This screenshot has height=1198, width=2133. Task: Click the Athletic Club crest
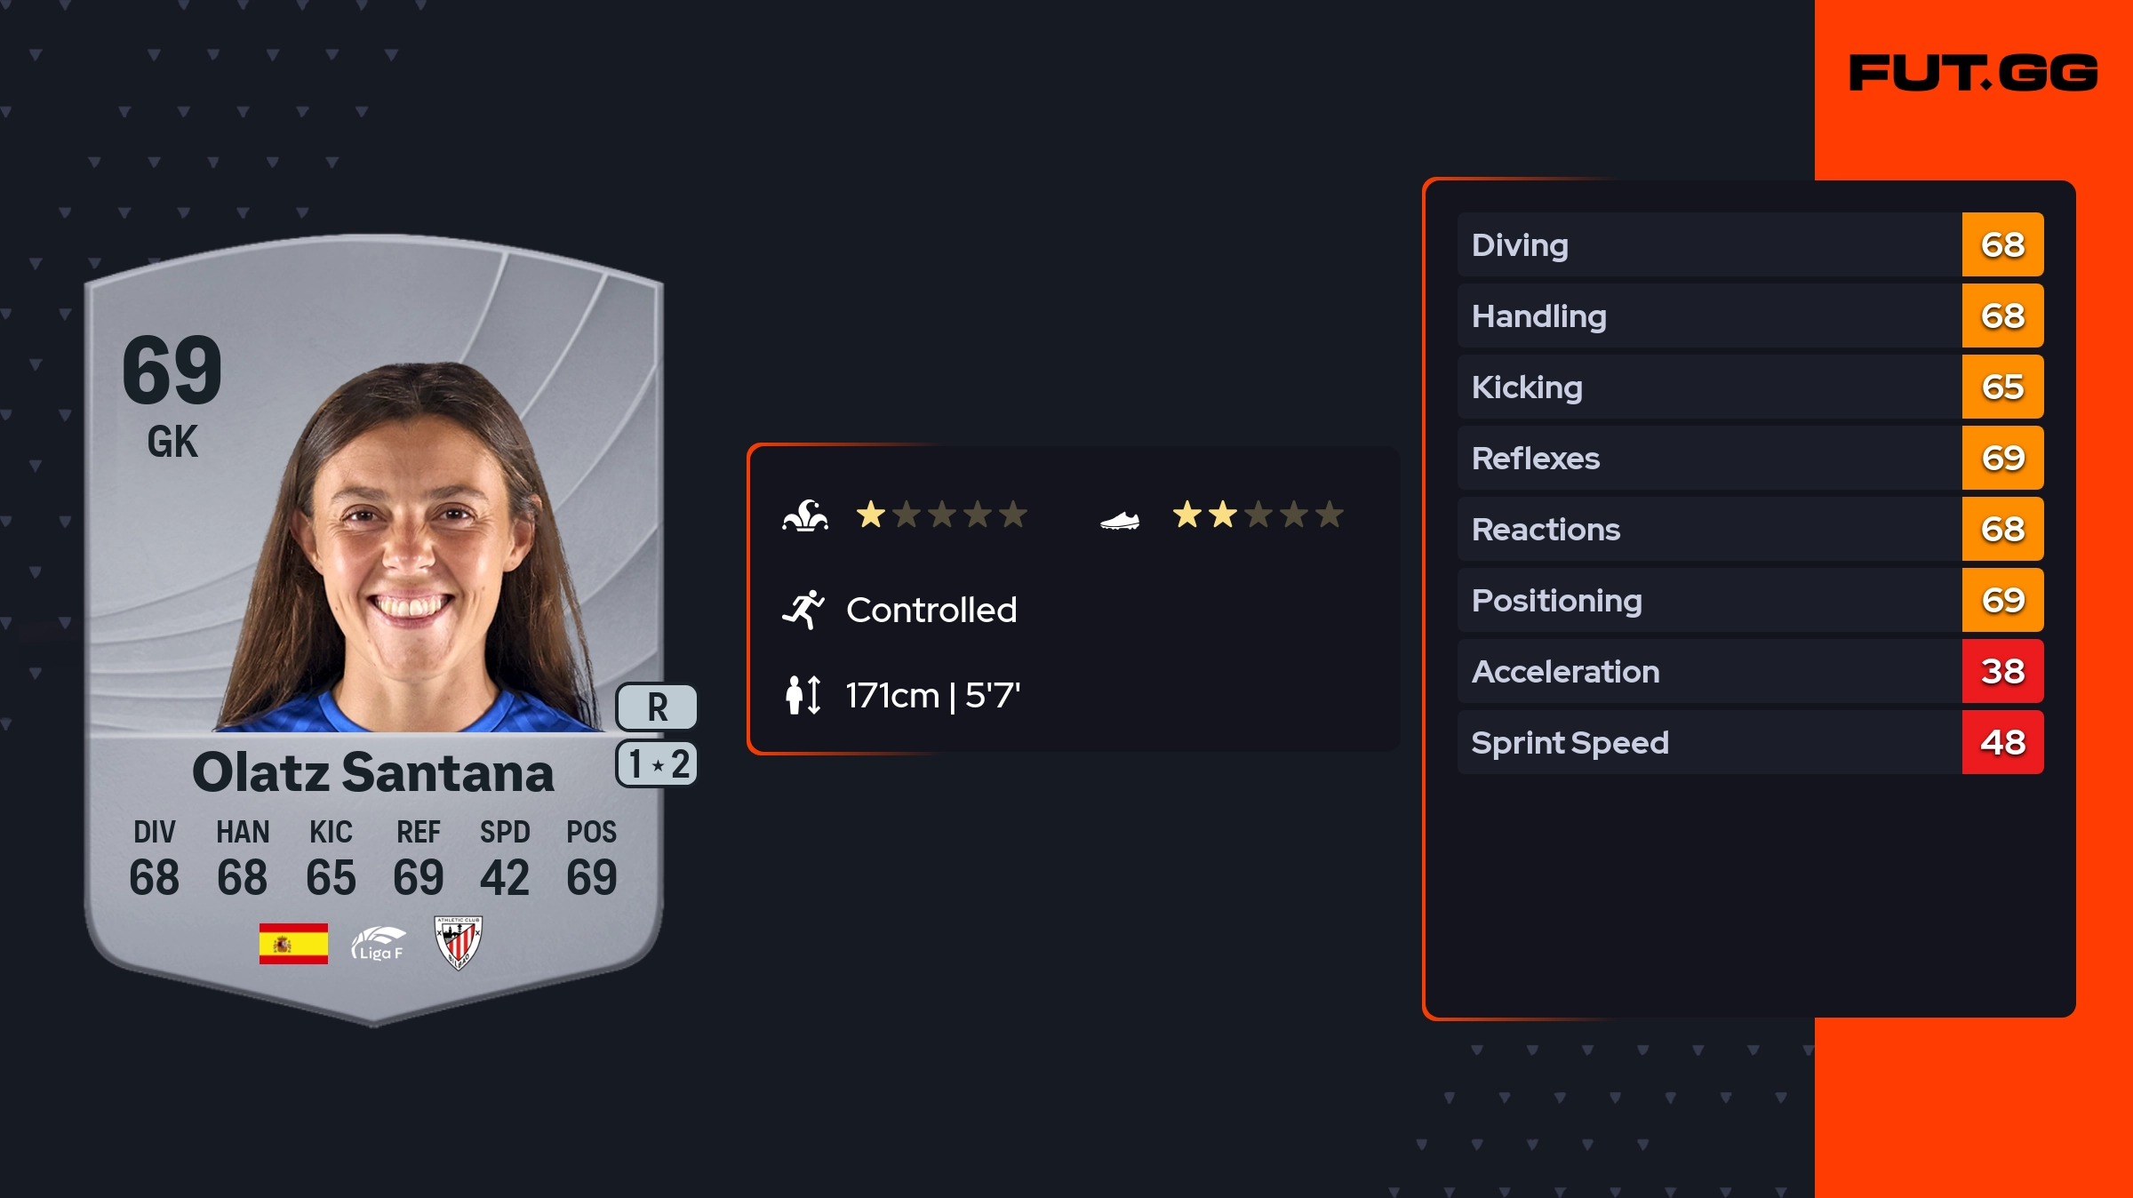pyautogui.click(x=458, y=944)
